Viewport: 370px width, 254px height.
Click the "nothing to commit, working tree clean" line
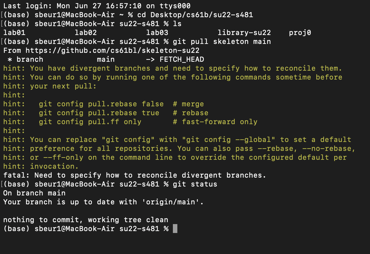pyautogui.click(x=85, y=220)
